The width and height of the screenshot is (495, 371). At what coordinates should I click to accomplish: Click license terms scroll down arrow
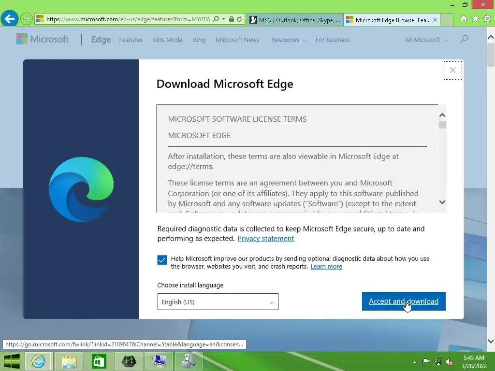pos(442,202)
